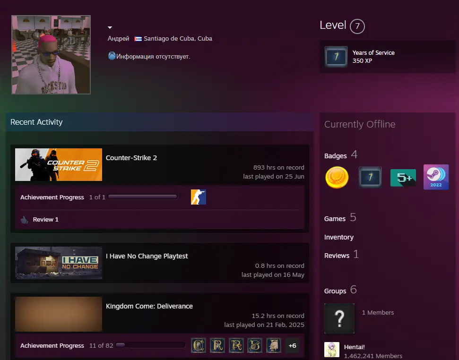This screenshot has height=360, width=459.
Task: Open the 5+ game collector badge
Action: [x=403, y=178]
